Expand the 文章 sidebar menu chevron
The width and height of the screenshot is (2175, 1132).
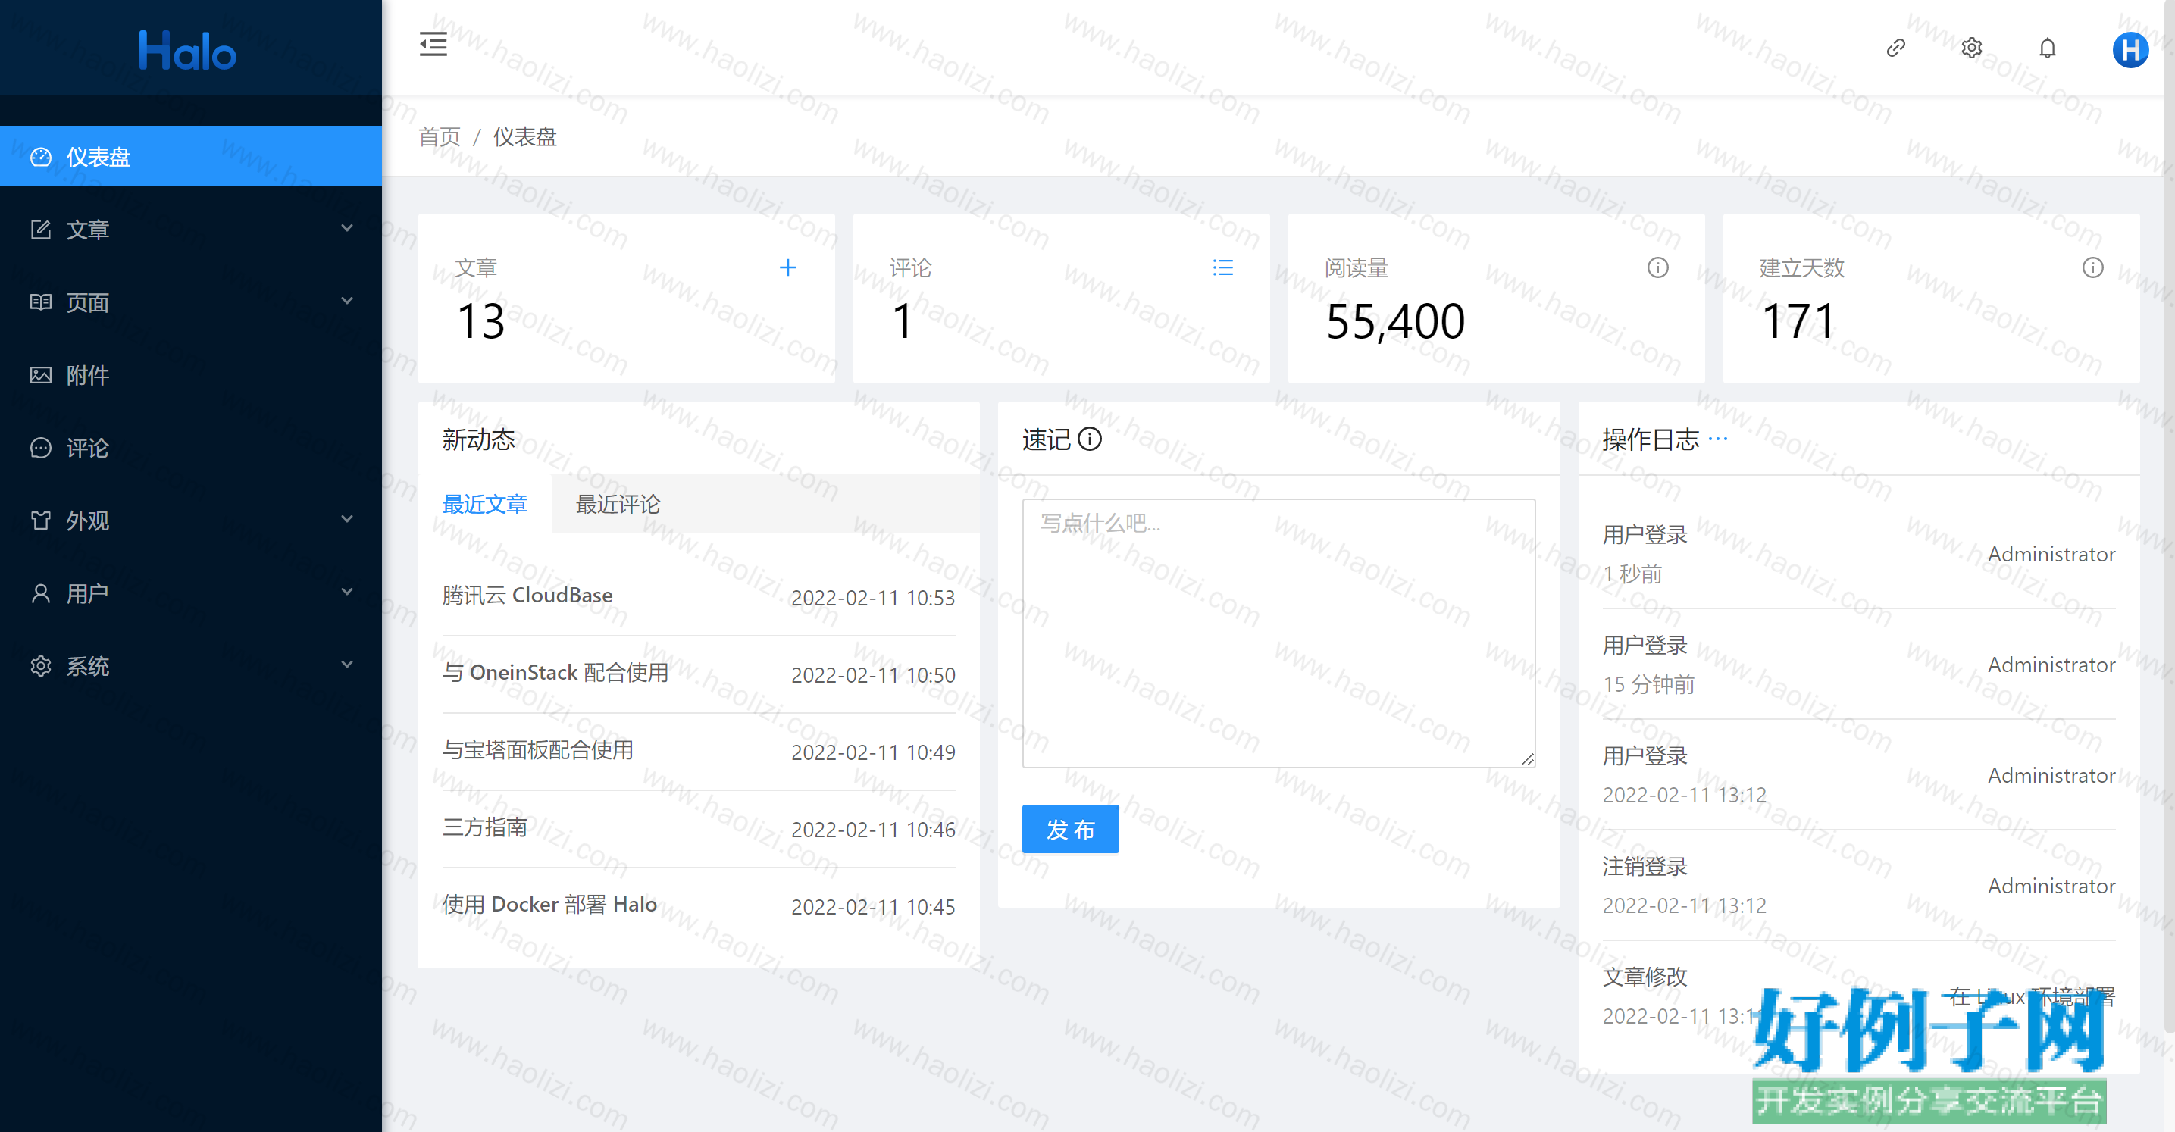[x=347, y=228]
